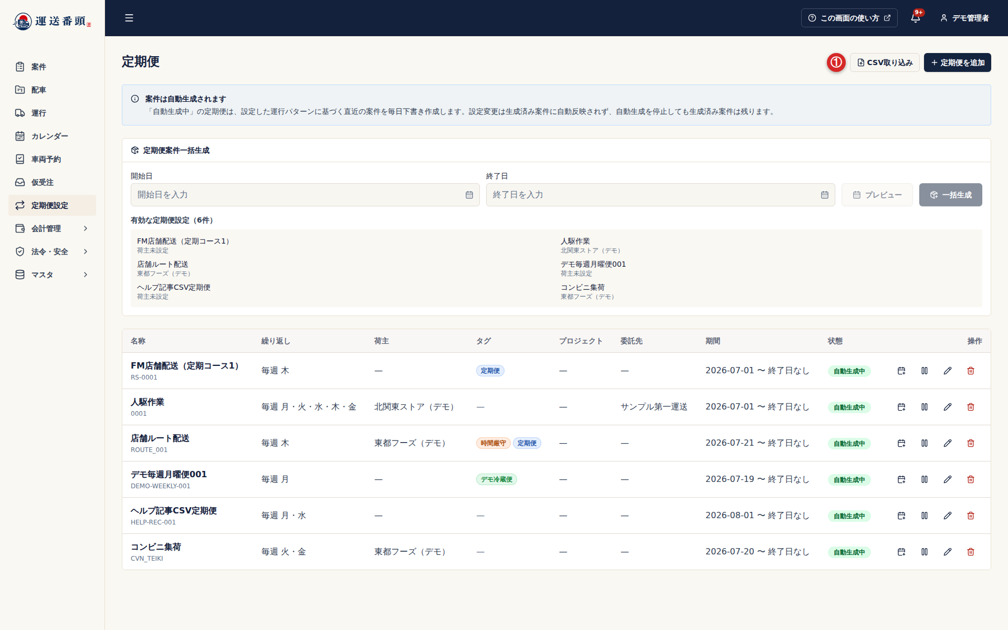Edit the 店舗ルート配送 recurring route
Screen dimensions: 1008x630
pyautogui.click(x=948, y=443)
